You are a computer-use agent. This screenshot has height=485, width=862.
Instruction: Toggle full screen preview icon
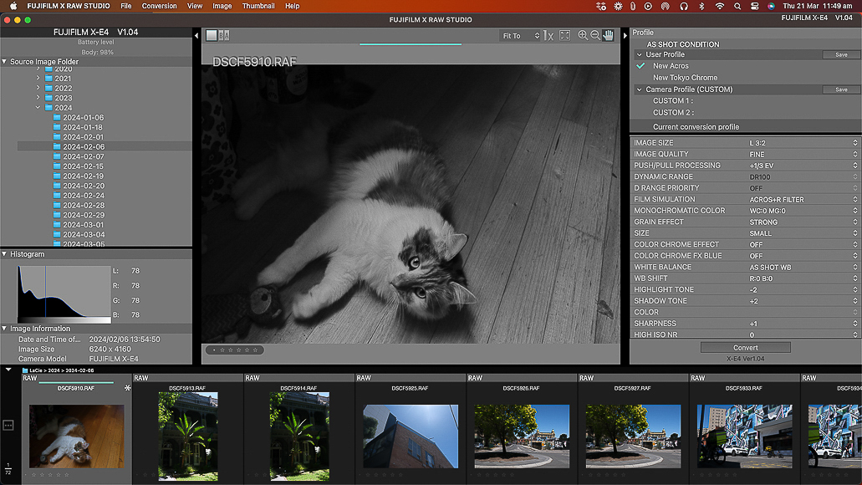(x=564, y=36)
